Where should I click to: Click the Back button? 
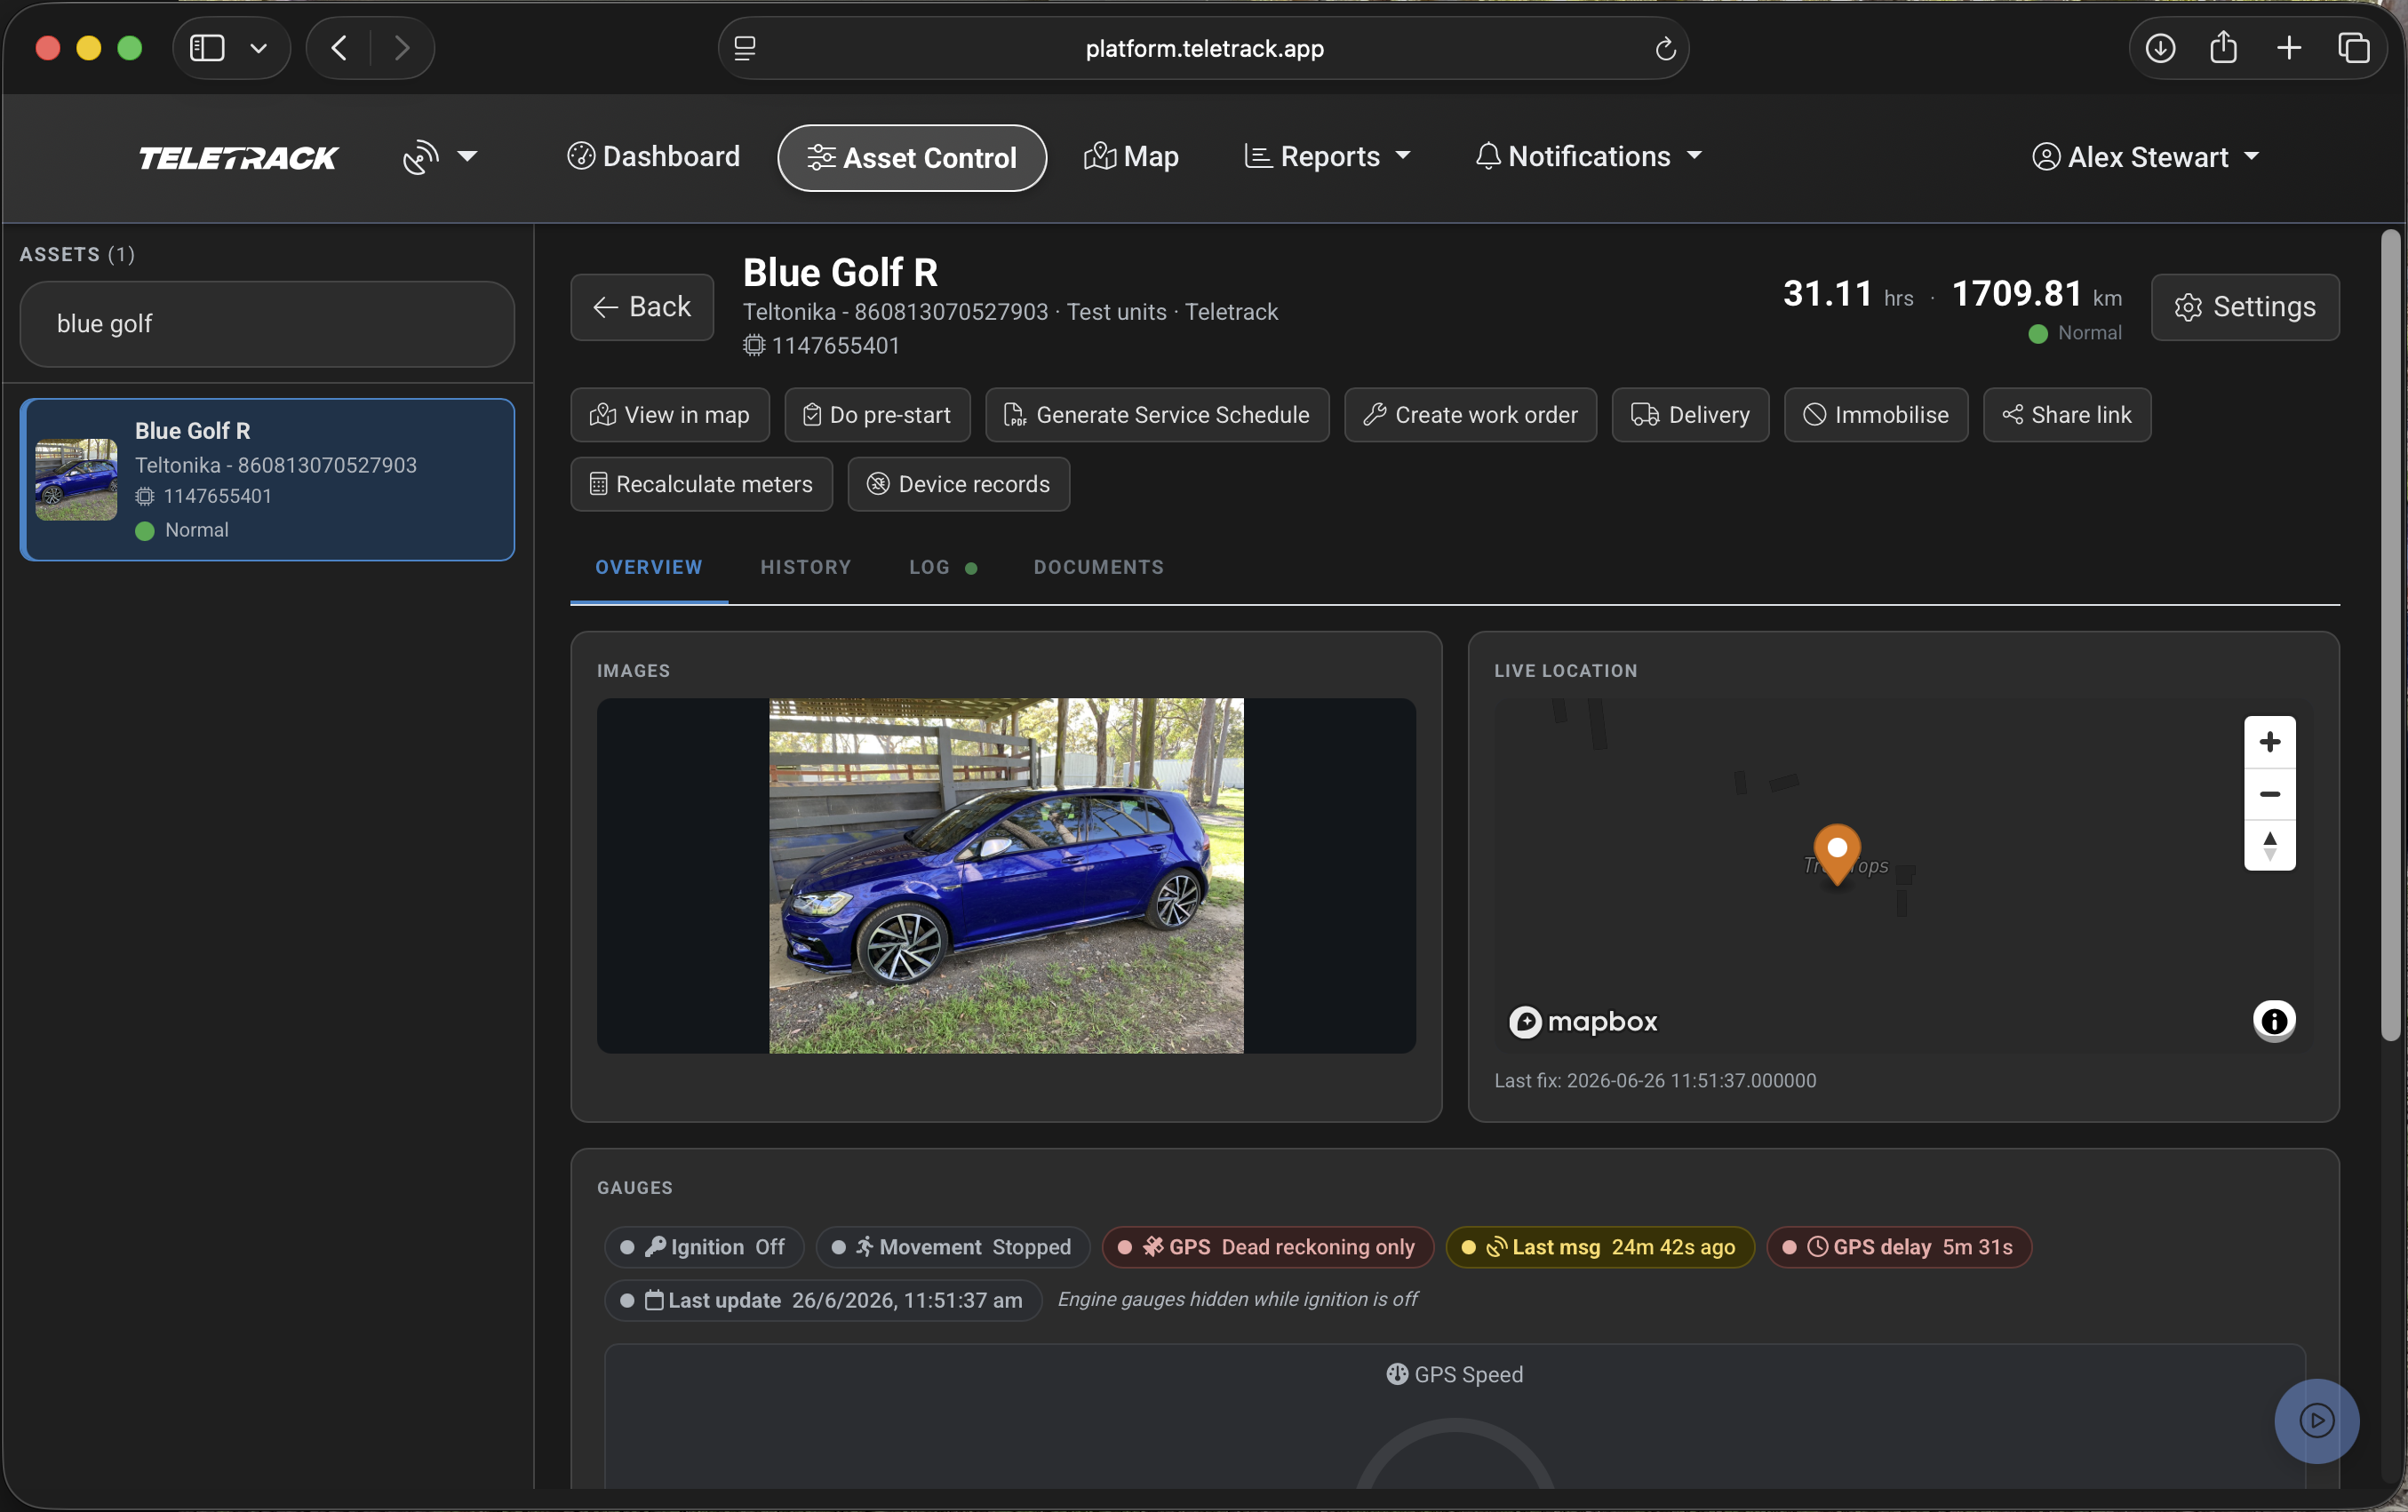(642, 307)
